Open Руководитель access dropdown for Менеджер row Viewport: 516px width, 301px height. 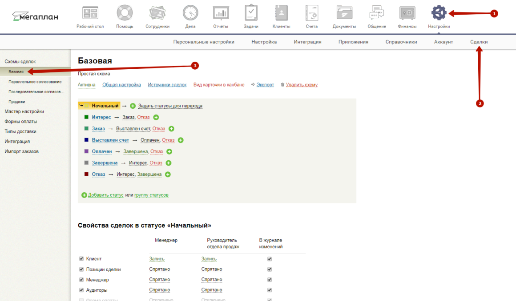click(211, 280)
